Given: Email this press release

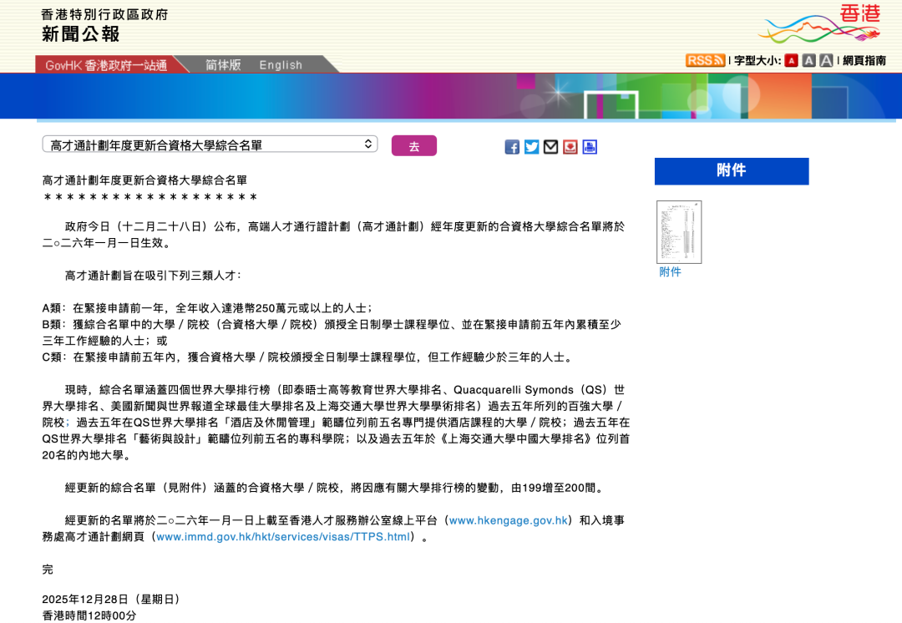Looking at the screenshot, I should click(550, 147).
